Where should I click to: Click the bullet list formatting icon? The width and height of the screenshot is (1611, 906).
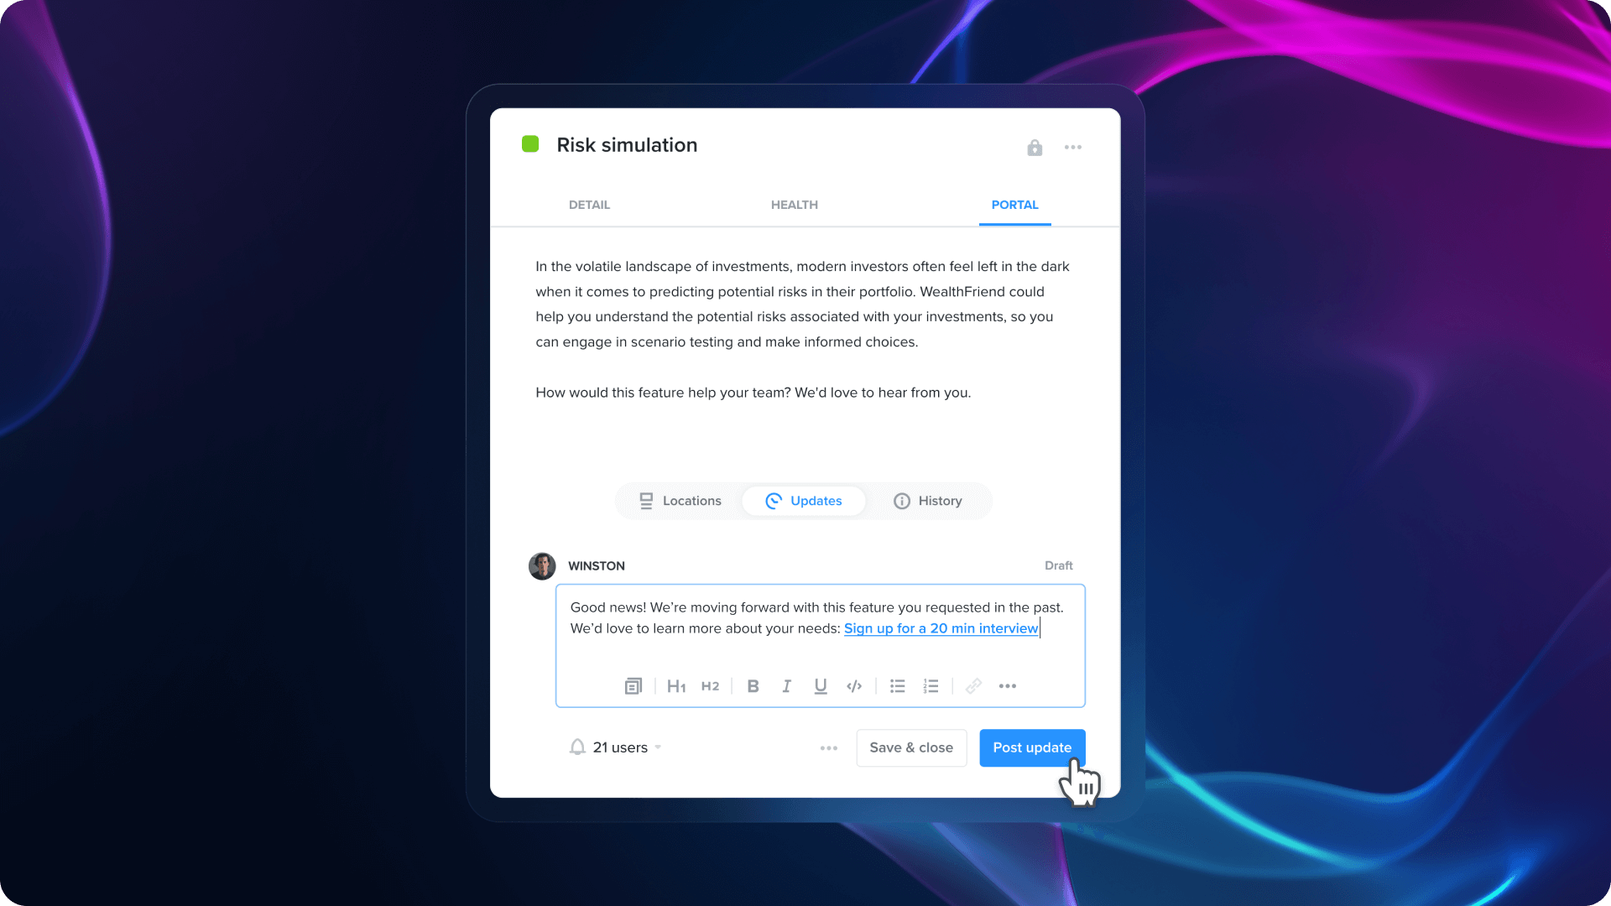click(896, 686)
